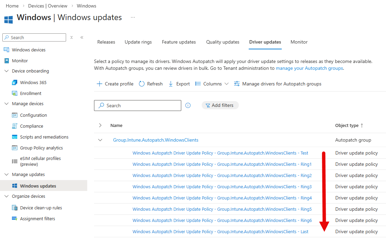Viewport: 386px width, 241px height.
Task: Open the Group.Intune.Autopatch.WindowsClients group link
Action: point(156,140)
